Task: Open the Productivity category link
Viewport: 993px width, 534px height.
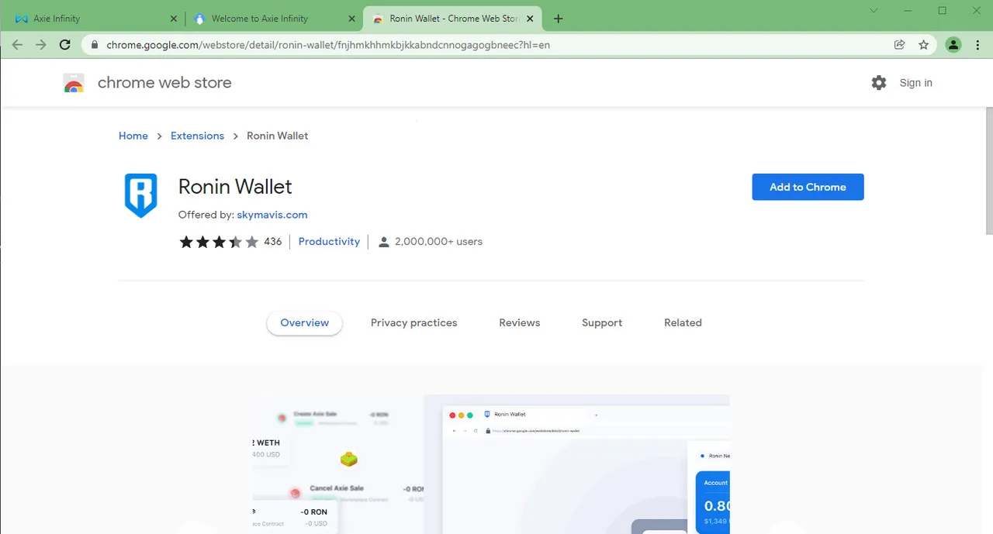Action: point(329,242)
